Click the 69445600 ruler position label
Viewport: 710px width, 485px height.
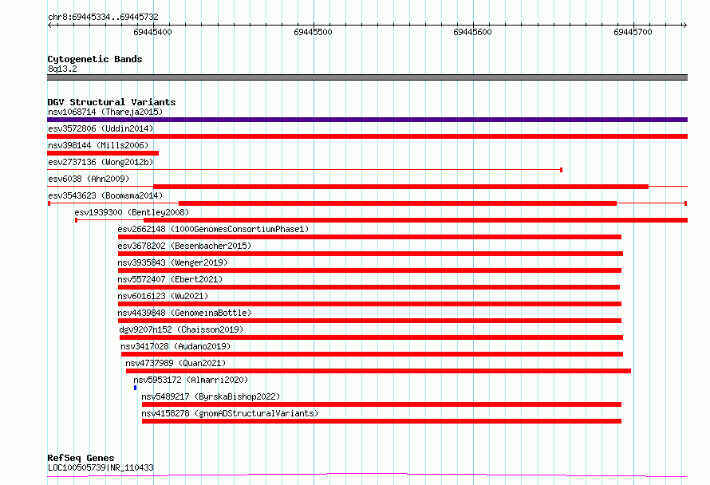tap(473, 32)
